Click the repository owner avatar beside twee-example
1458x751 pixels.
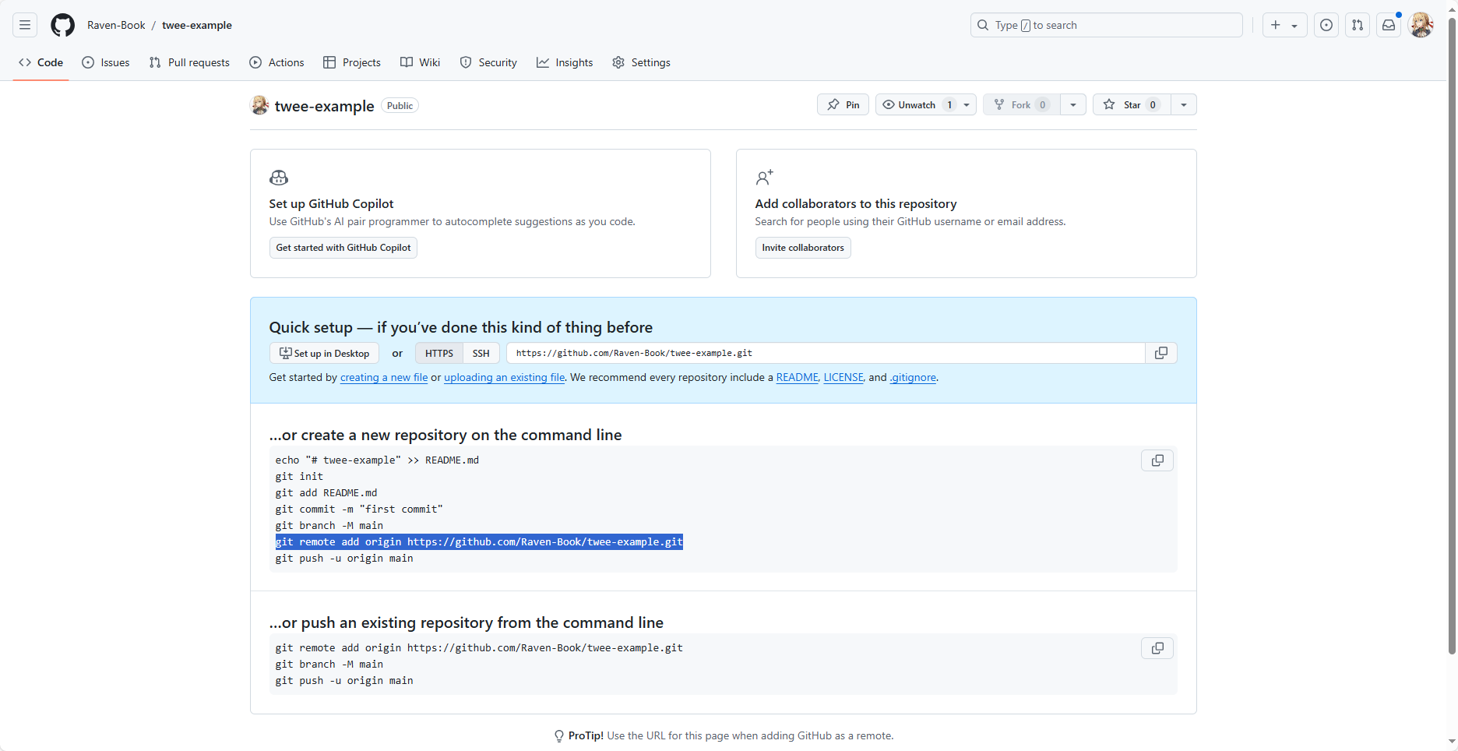tap(259, 105)
